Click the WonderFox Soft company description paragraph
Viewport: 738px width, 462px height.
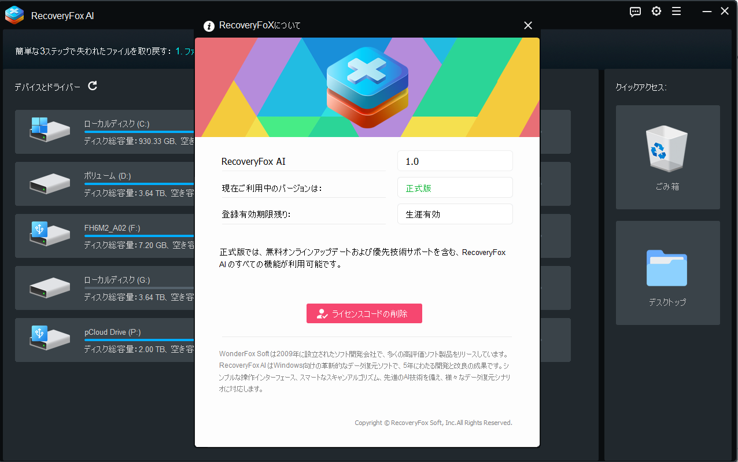(x=364, y=371)
